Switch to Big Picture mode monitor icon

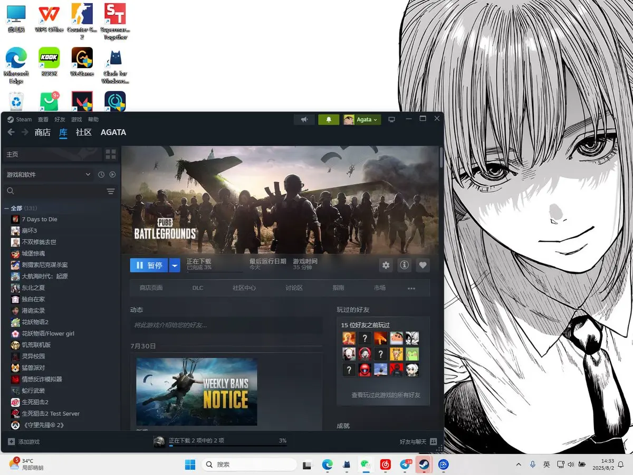pos(391,120)
